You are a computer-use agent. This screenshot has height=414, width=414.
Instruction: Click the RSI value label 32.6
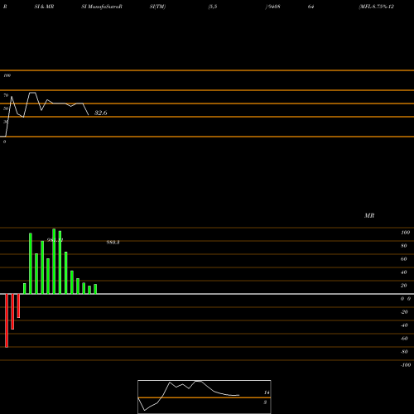pos(101,113)
